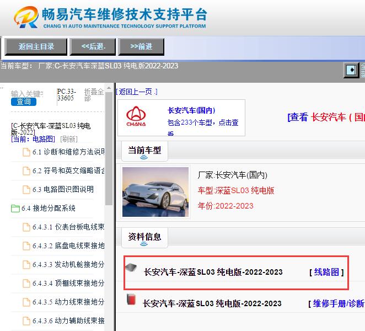Select the 资料信息 tab
This screenshot has width=365, height=331.
144,238
